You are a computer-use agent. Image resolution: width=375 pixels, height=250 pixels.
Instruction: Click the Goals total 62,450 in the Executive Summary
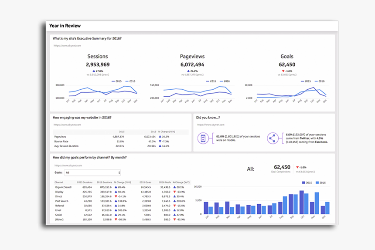tap(287, 65)
